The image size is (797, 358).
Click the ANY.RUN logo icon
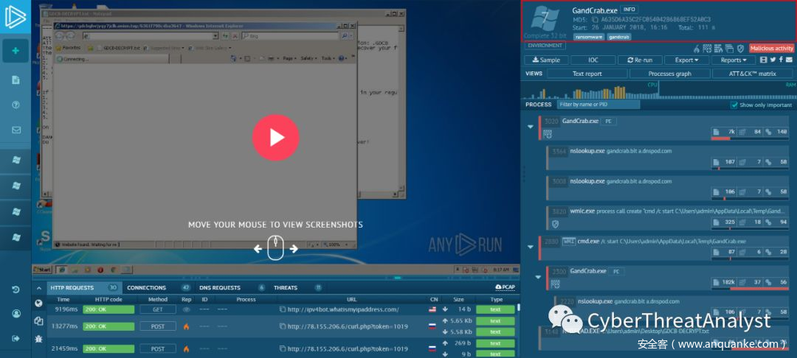pos(15,15)
